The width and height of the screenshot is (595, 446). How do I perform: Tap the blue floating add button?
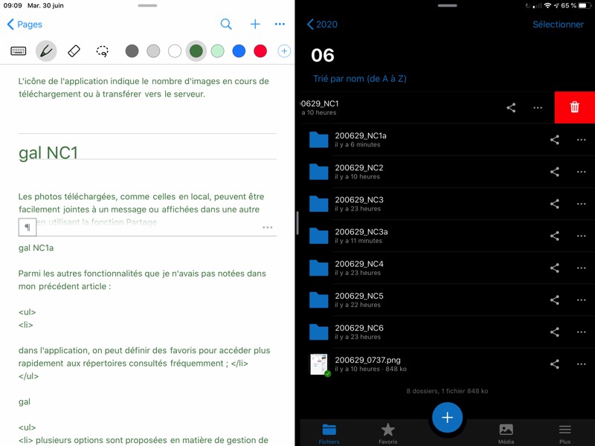pos(447,418)
